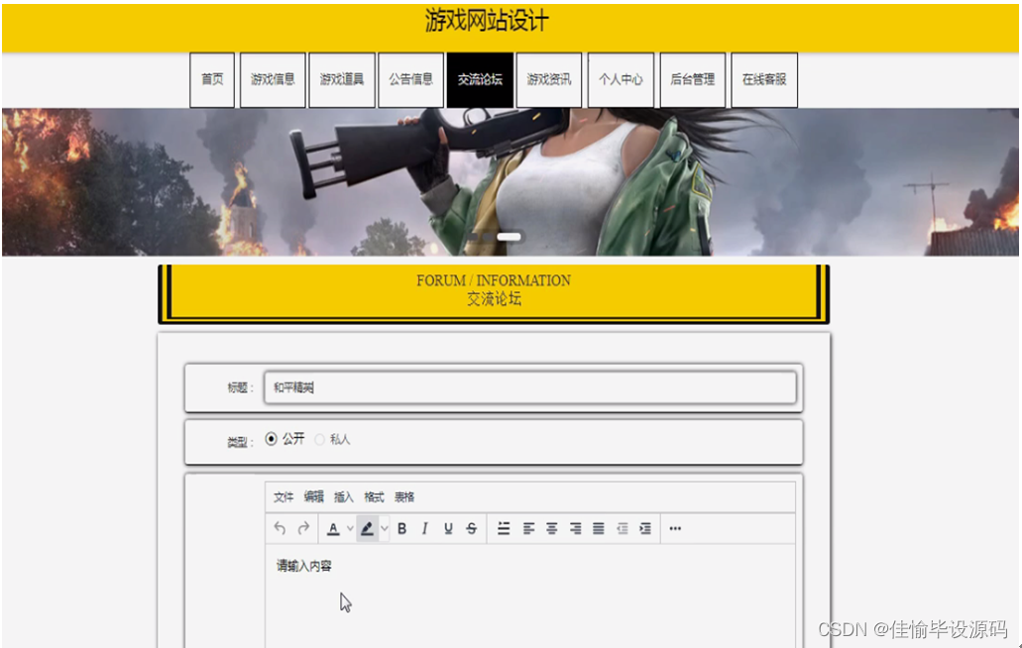This screenshot has width=1022, height=648.
Task: Open the 公告信息 nav tab
Action: tap(410, 79)
